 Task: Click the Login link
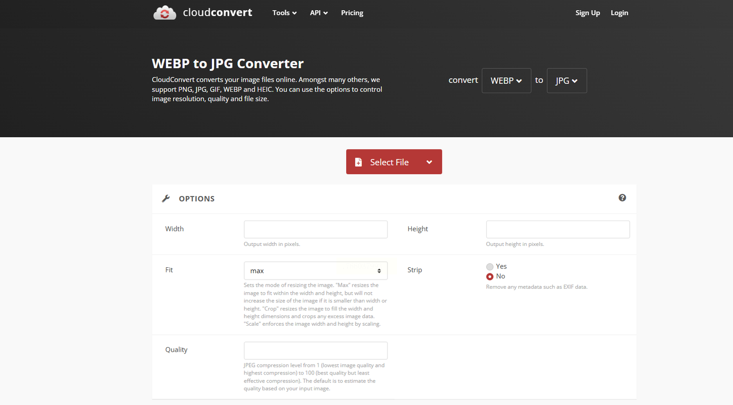(619, 13)
